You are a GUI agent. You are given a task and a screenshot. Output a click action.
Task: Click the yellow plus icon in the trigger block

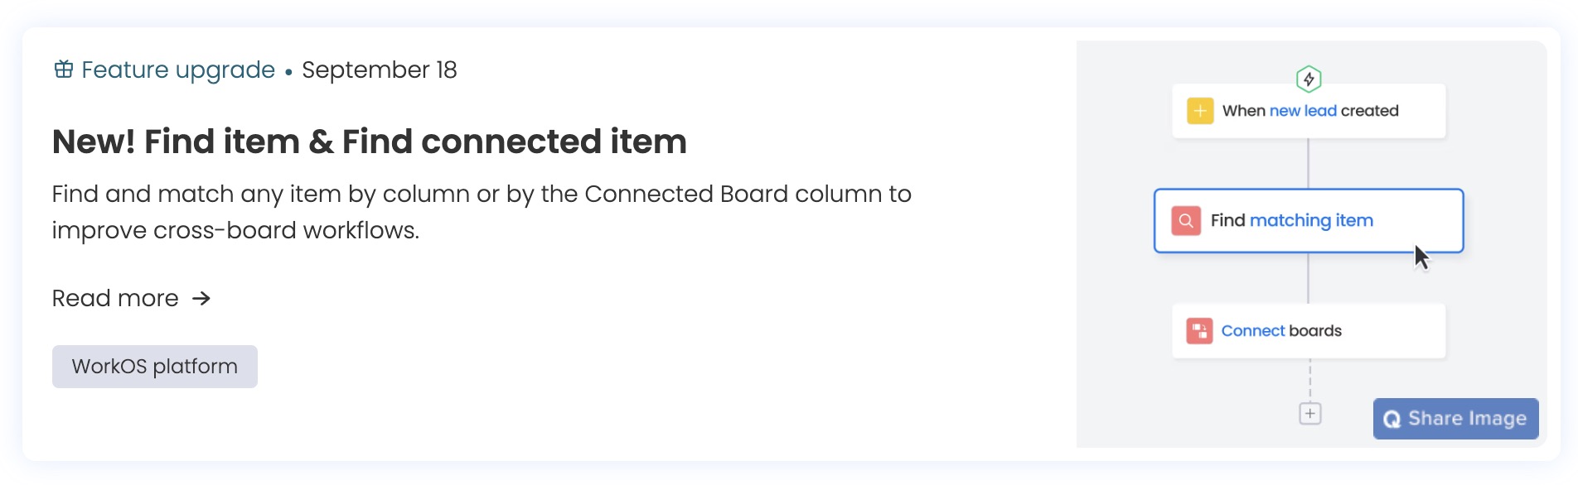1198,110
